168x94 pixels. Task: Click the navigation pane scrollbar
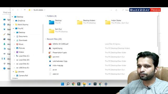[x=43, y=39]
